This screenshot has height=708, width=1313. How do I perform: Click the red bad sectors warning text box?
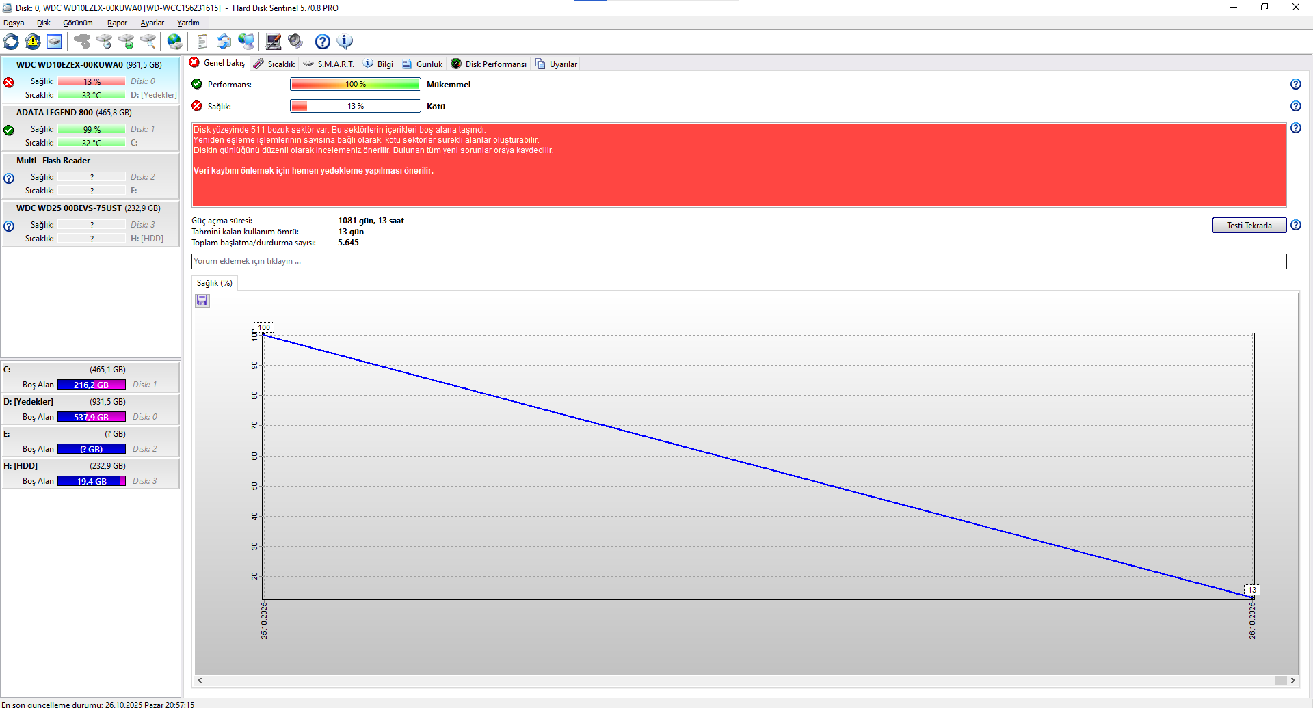click(739, 165)
